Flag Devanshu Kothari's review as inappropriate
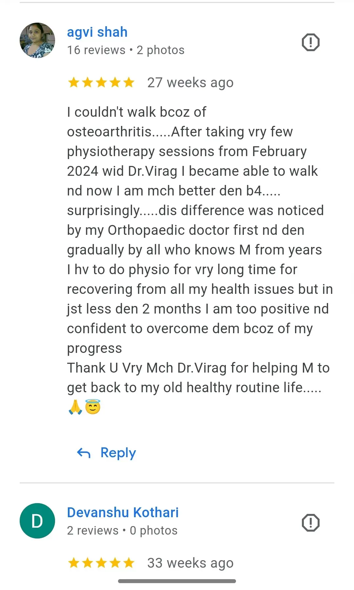This screenshot has height=590, width=354. tap(310, 523)
